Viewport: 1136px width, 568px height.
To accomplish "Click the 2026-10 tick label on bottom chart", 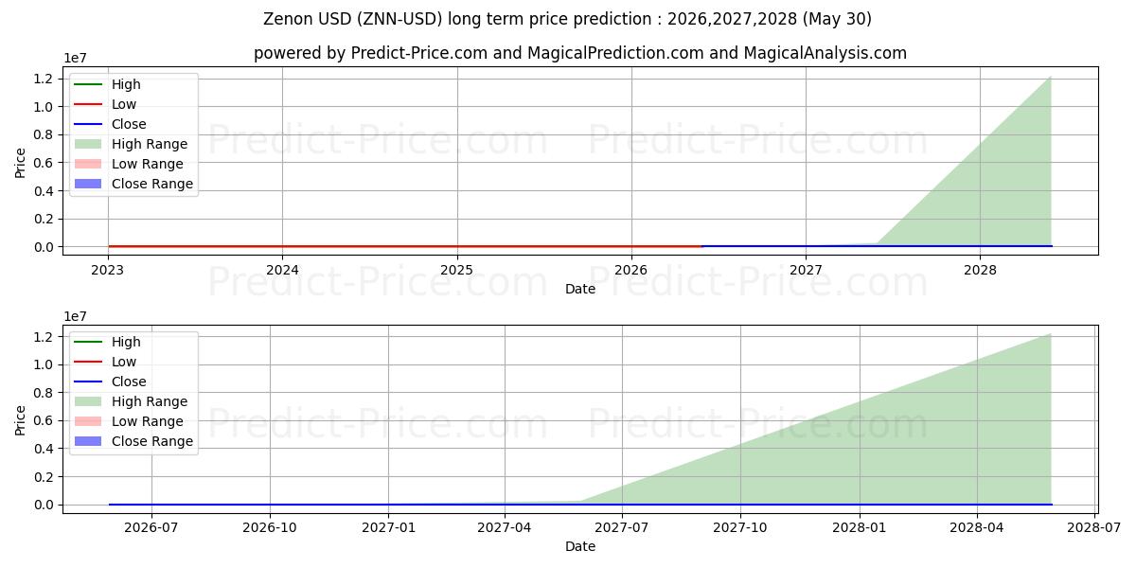I will 270,527.
